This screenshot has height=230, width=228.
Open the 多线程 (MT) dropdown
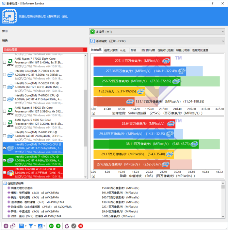pyautogui.click(x=157, y=32)
